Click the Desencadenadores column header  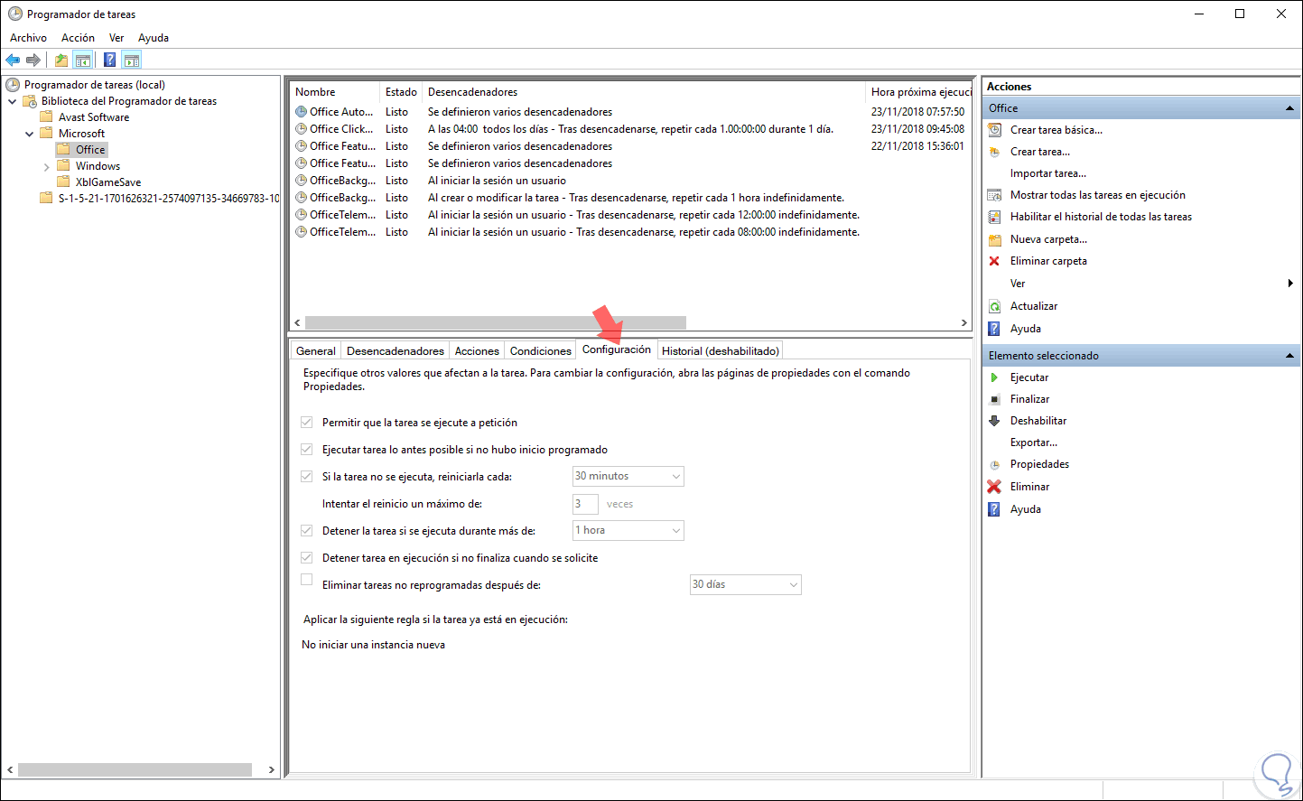tap(644, 92)
